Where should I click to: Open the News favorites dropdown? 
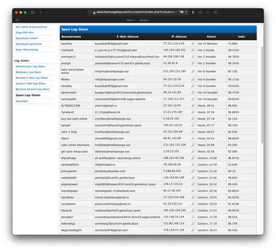click(131, 20)
